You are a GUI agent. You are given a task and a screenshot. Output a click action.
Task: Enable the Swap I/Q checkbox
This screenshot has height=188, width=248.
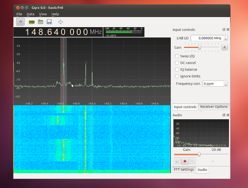[x=177, y=56]
